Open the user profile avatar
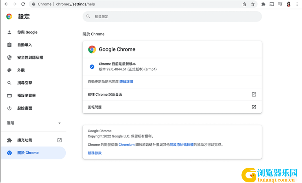Image resolution: width=302 pixels, height=183 pixels. point(289,4)
